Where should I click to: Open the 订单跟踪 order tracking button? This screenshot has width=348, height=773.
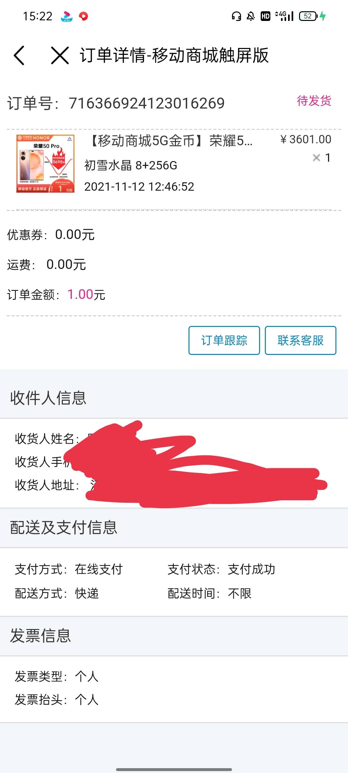[x=224, y=340]
